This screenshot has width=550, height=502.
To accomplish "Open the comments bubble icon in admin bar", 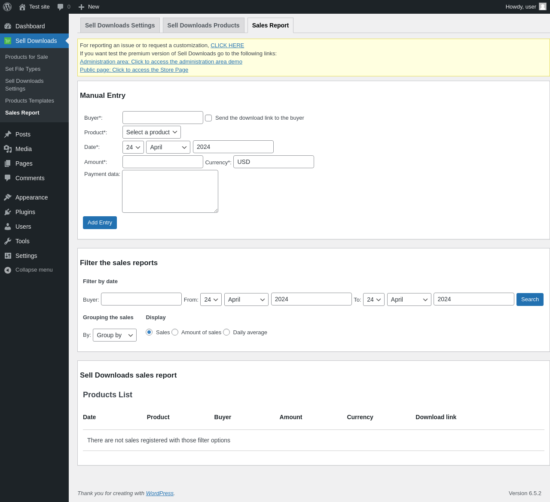I will click(x=61, y=7).
